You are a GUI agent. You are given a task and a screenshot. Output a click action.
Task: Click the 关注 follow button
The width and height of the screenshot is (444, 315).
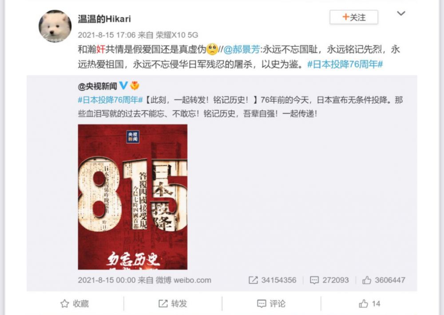[354, 18]
